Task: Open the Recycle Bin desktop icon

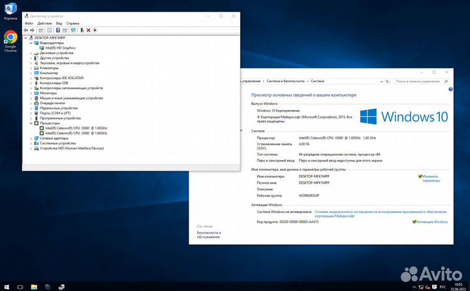Action: click(x=10, y=11)
